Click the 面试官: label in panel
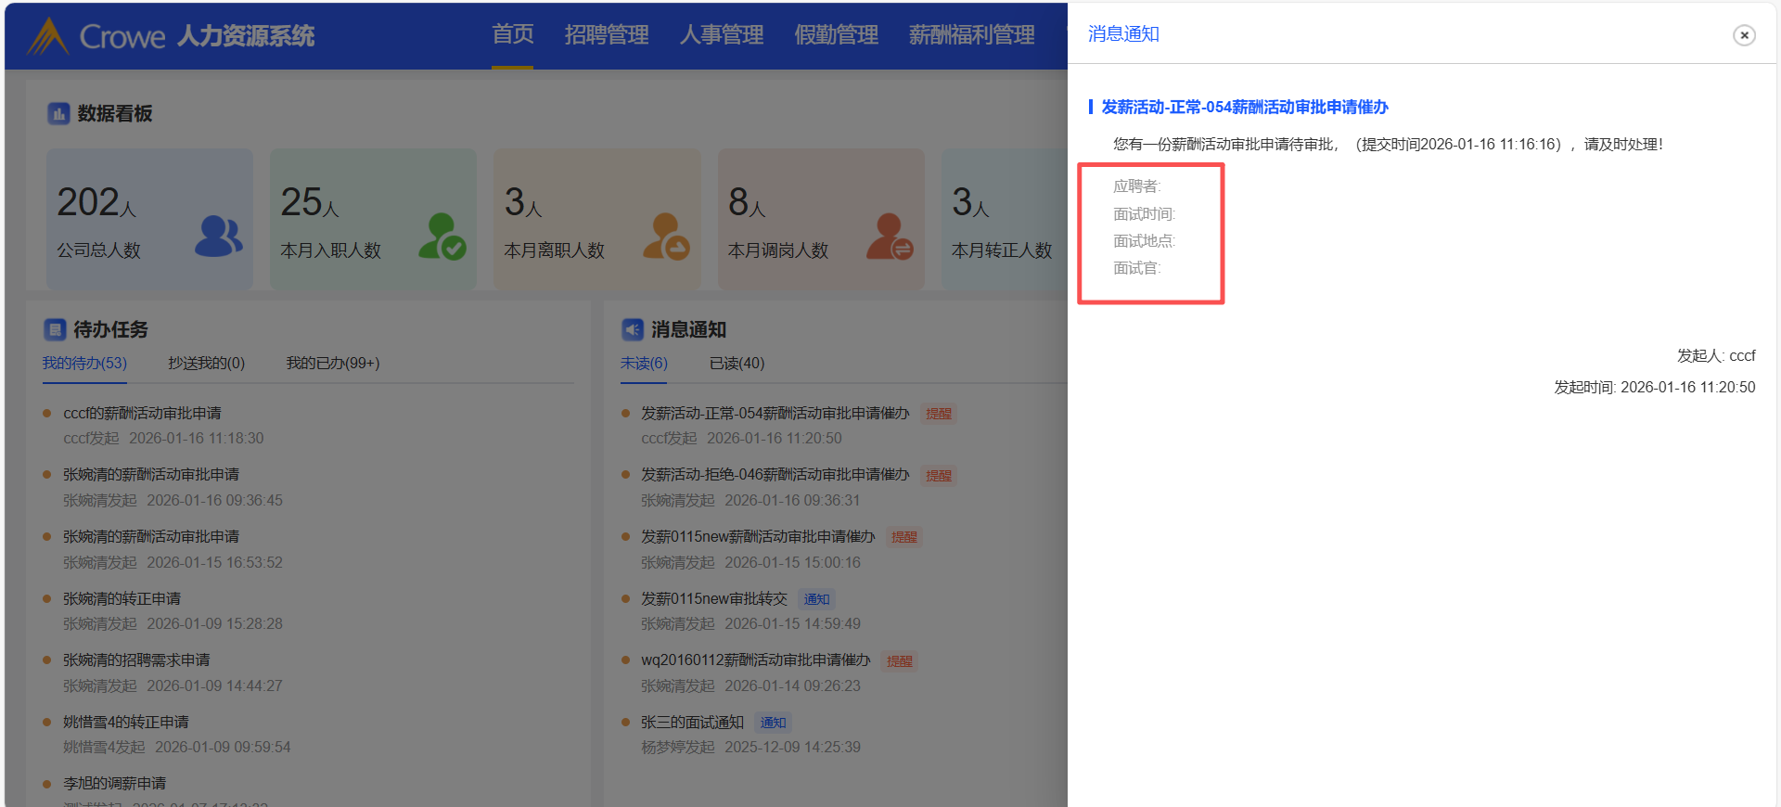Screen dimensions: 1781x807 [x=1137, y=269]
